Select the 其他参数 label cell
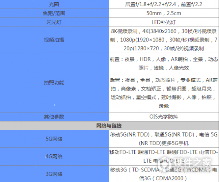This screenshot has width=219, height=182. pyautogui.click(x=54, y=117)
